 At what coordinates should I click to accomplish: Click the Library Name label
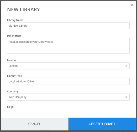(x=15, y=20)
